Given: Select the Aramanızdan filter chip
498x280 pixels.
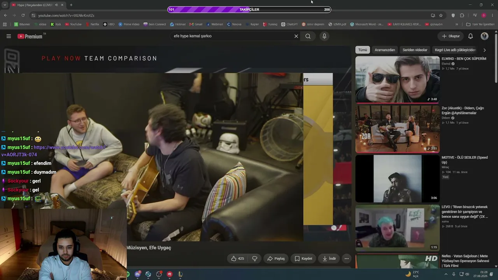Looking at the screenshot, I should point(385,50).
